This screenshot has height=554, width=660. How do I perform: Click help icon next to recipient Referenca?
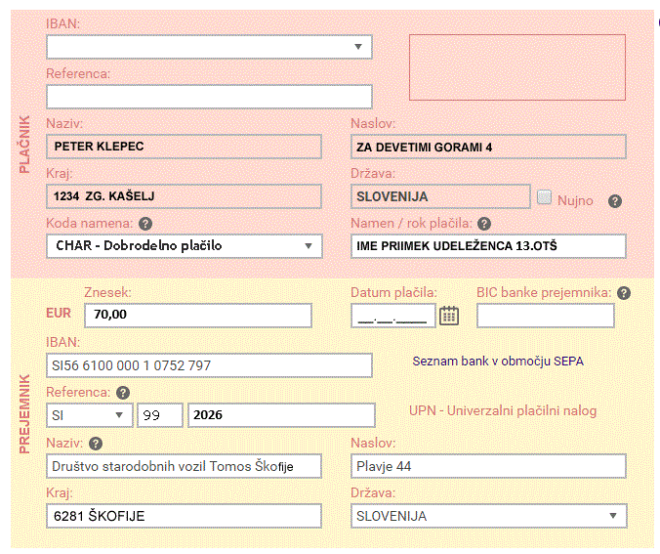coord(123,393)
